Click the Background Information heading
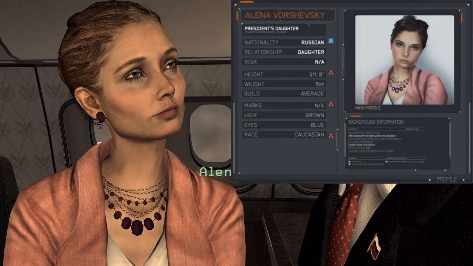This screenshot has height=266, width=473. coord(376,122)
